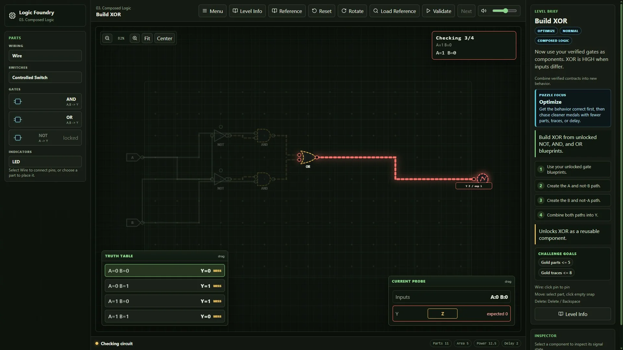Click the probe Inputs A:0 B:0 row
The width and height of the screenshot is (623, 350).
coord(451,297)
